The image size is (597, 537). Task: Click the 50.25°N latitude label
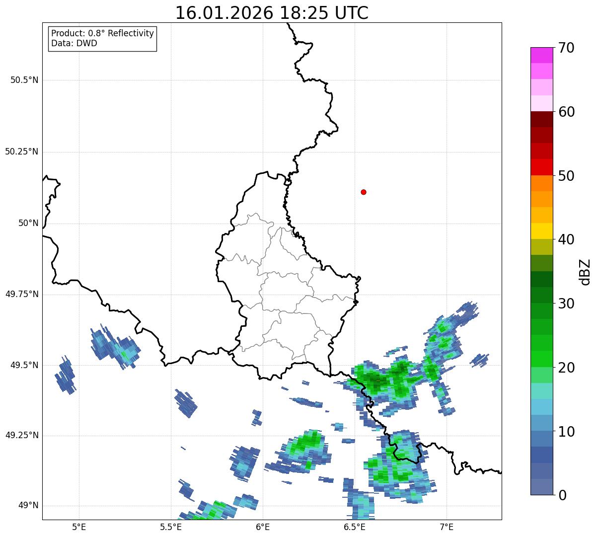coord(22,152)
